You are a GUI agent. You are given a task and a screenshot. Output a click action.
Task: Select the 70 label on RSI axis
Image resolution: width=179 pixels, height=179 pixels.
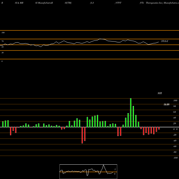(3, 41)
